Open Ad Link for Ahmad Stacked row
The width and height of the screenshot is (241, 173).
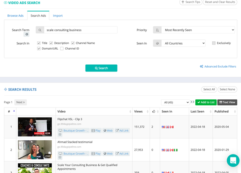tap(122, 153)
